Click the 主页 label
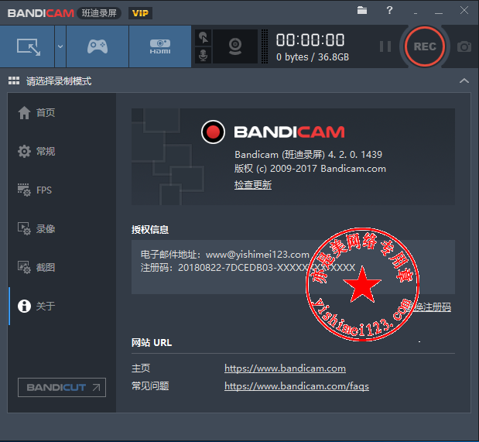 pyautogui.click(x=141, y=368)
